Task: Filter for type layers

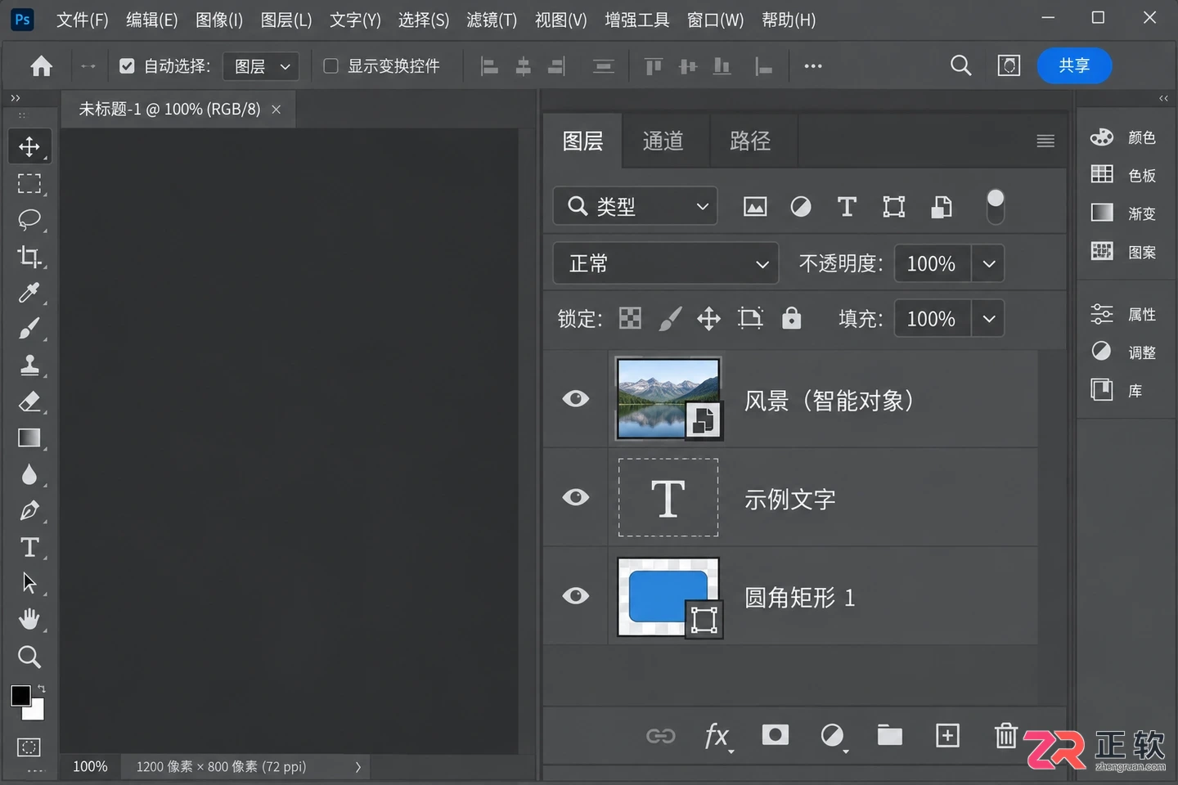Action: (847, 207)
